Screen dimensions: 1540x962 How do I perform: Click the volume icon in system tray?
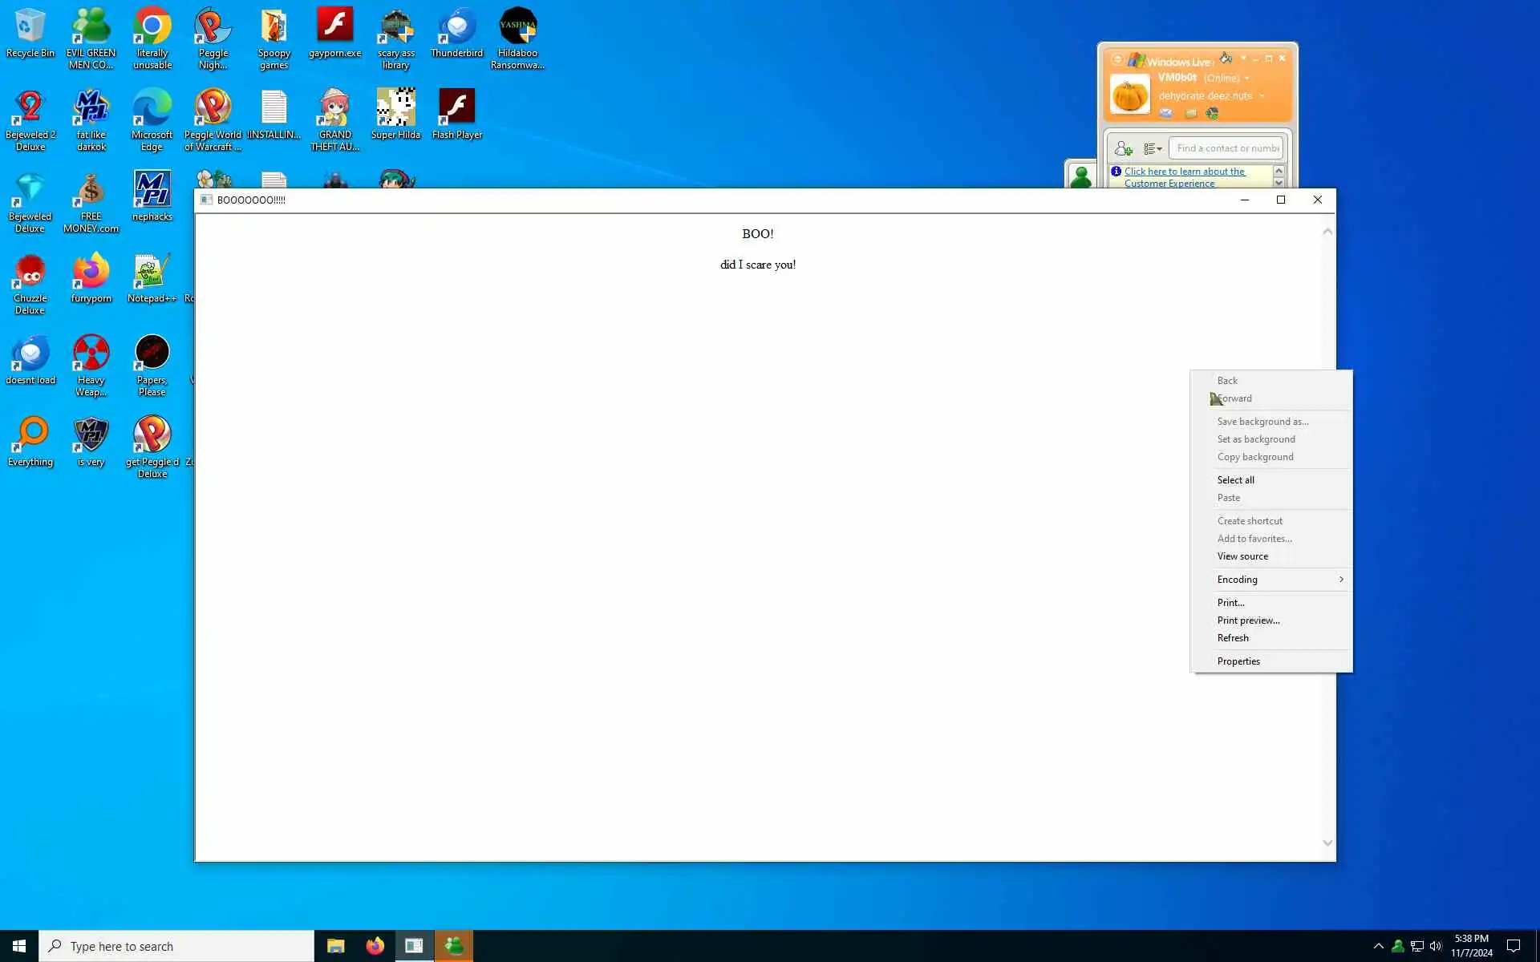coord(1436,946)
